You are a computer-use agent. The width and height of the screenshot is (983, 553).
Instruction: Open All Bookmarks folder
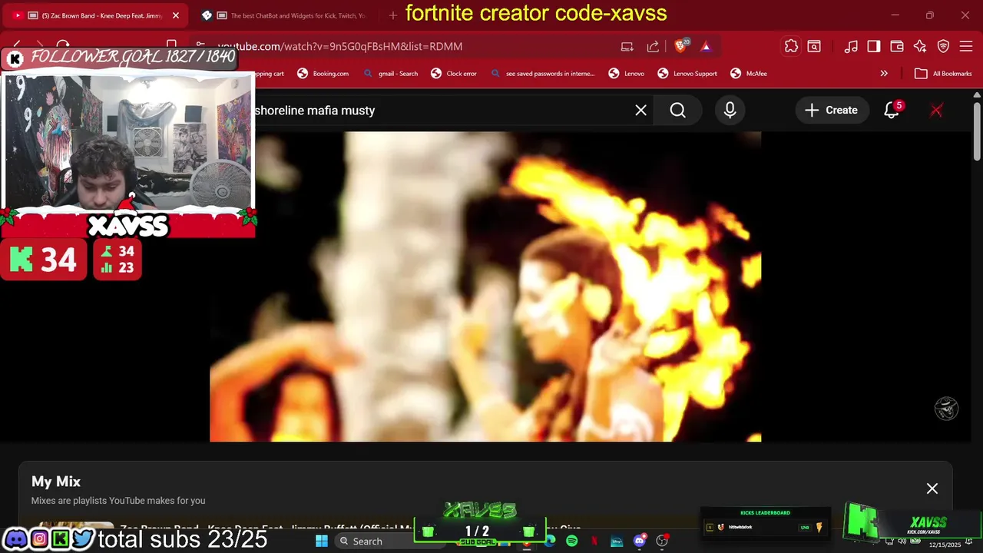pos(944,74)
